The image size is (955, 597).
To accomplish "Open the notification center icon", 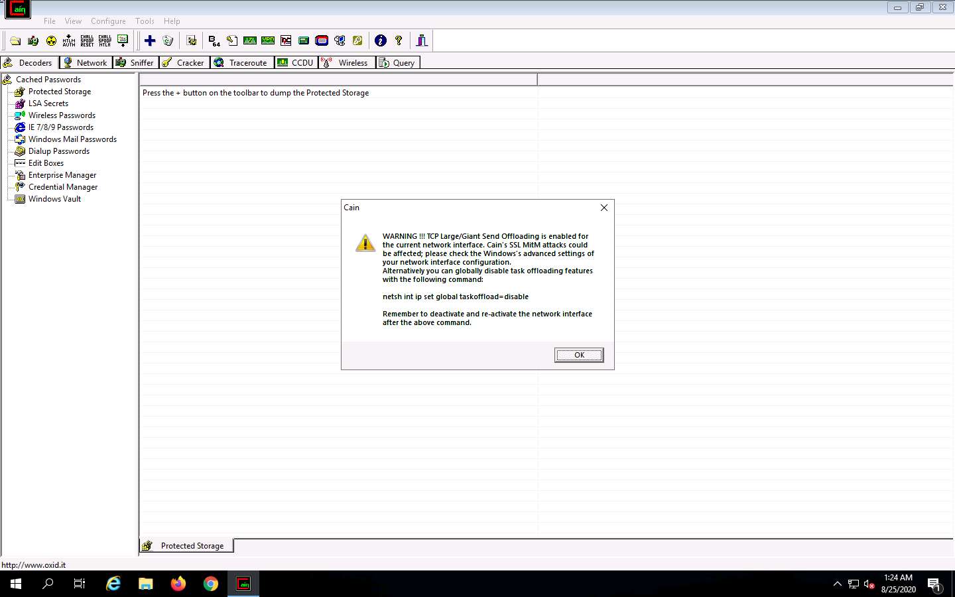I will point(934,584).
